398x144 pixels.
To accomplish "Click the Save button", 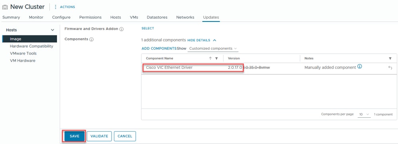I will point(75,136).
